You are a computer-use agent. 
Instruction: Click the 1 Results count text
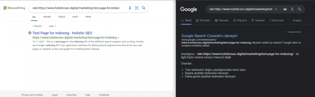37,26
